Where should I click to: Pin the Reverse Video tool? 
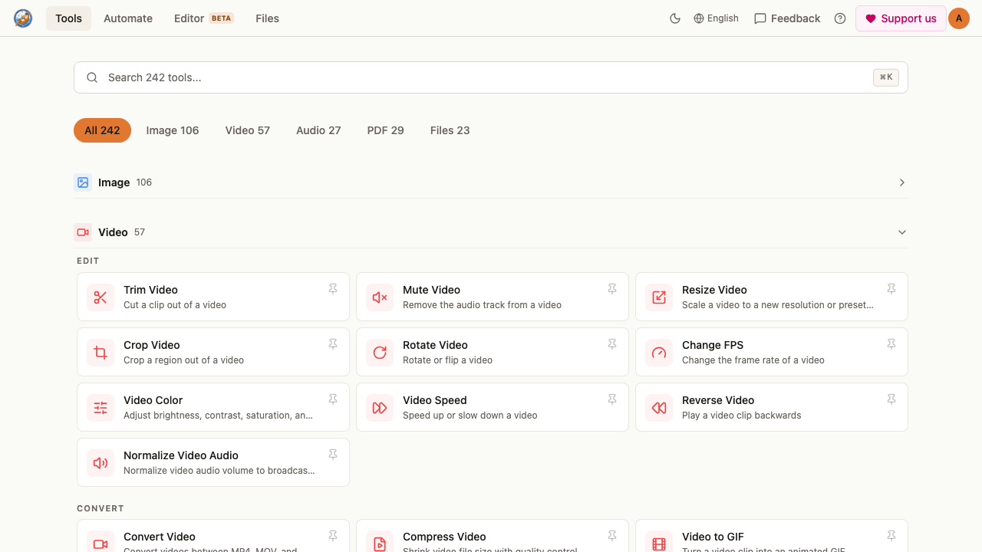[891, 399]
